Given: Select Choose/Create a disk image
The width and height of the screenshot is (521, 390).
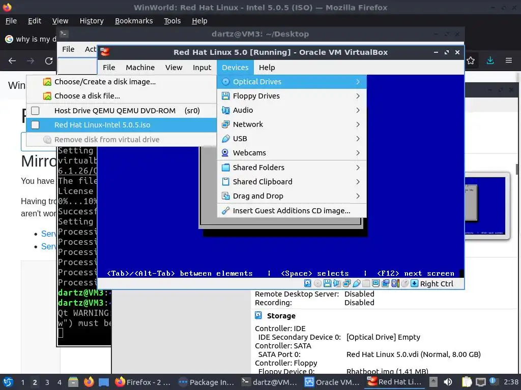Looking at the screenshot, I should pos(121,82).
